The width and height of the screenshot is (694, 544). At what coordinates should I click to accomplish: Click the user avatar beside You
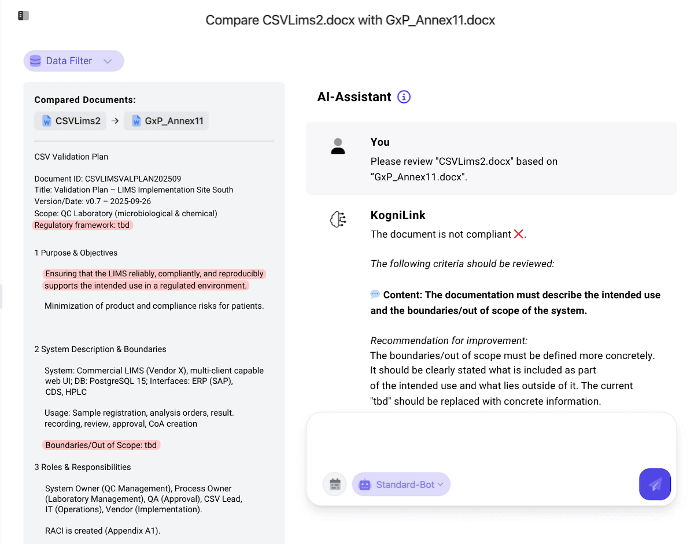(338, 147)
